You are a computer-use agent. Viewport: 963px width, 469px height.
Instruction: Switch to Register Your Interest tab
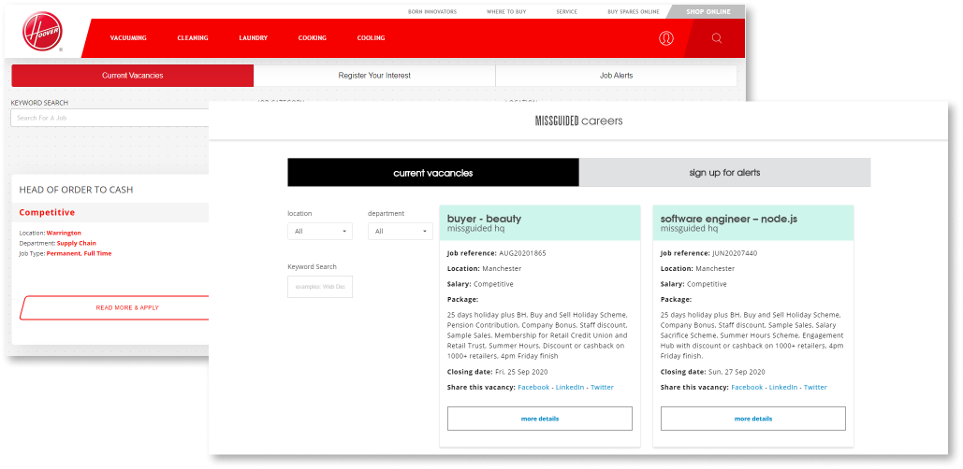point(374,76)
